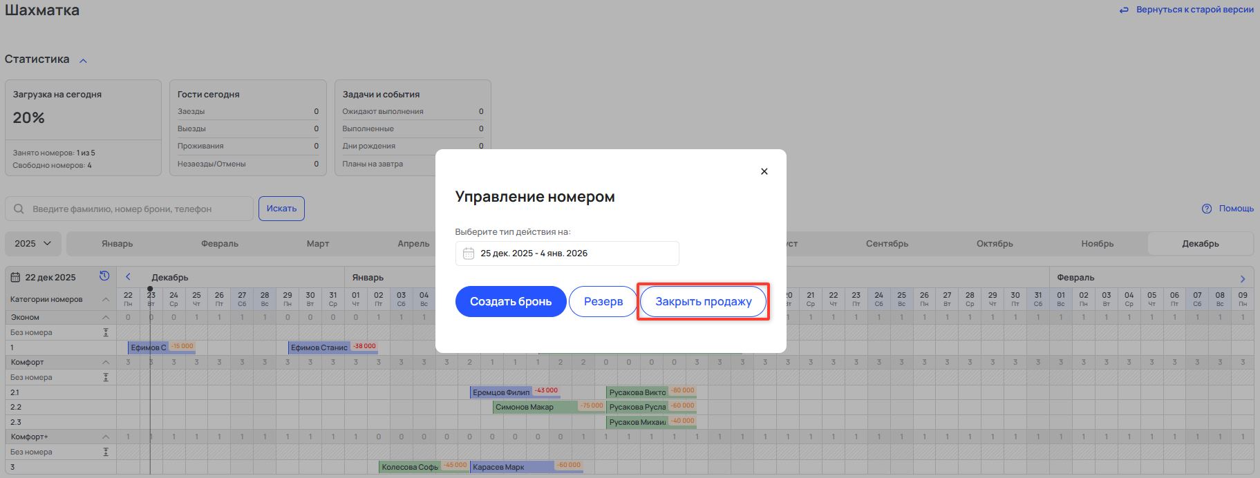The image size is (1260, 478).
Task: Click the Help question mark icon
Action: [1207, 209]
